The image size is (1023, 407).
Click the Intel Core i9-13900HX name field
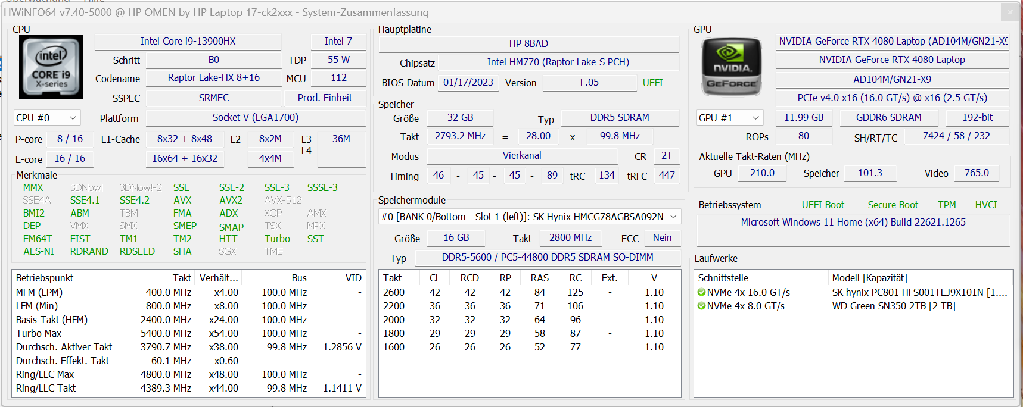pyautogui.click(x=188, y=41)
